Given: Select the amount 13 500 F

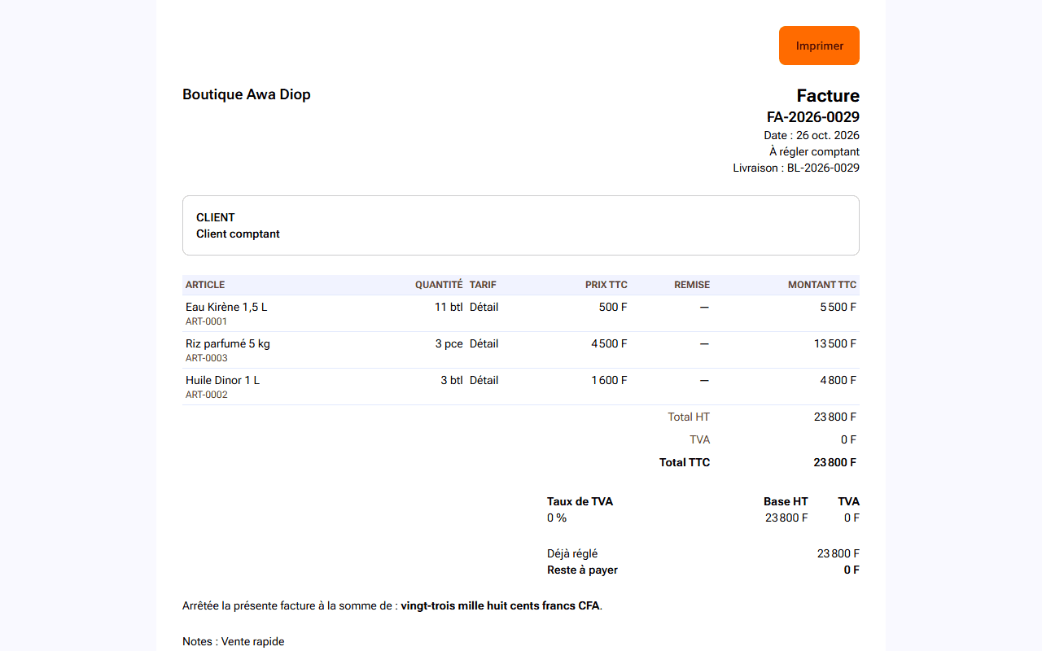Looking at the screenshot, I should click(x=835, y=343).
